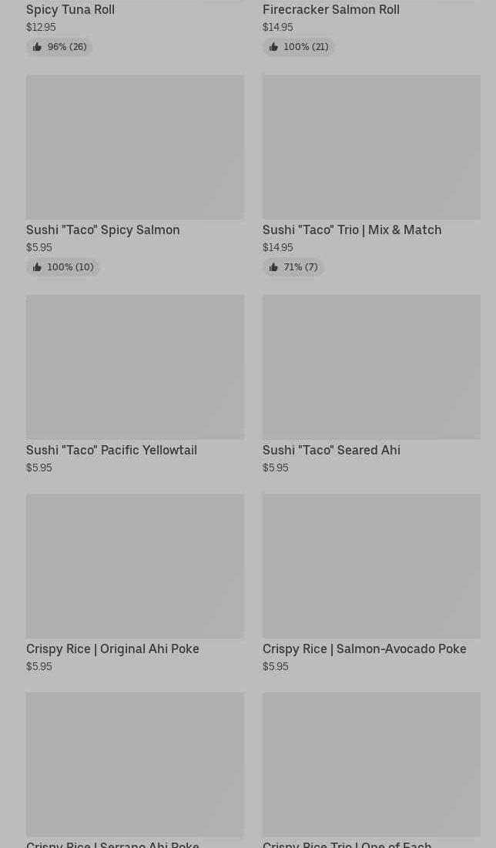
Task: Click the 100% (21) rating badge
Action: click(x=299, y=47)
